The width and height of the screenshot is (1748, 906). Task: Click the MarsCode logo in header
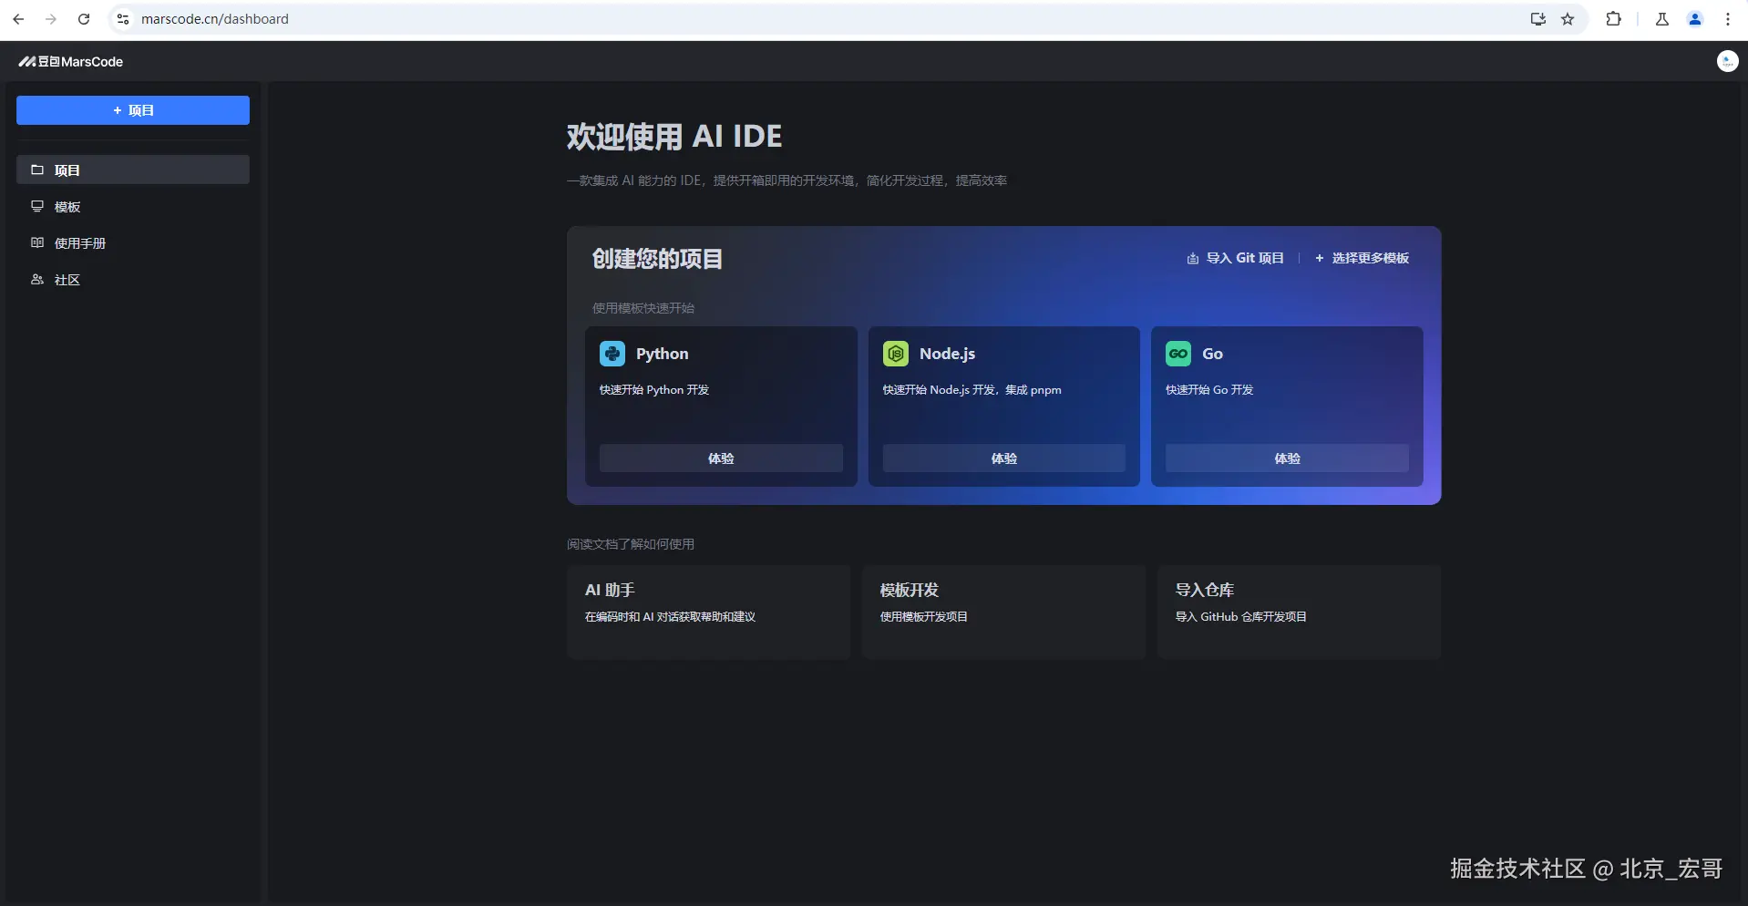71,62
